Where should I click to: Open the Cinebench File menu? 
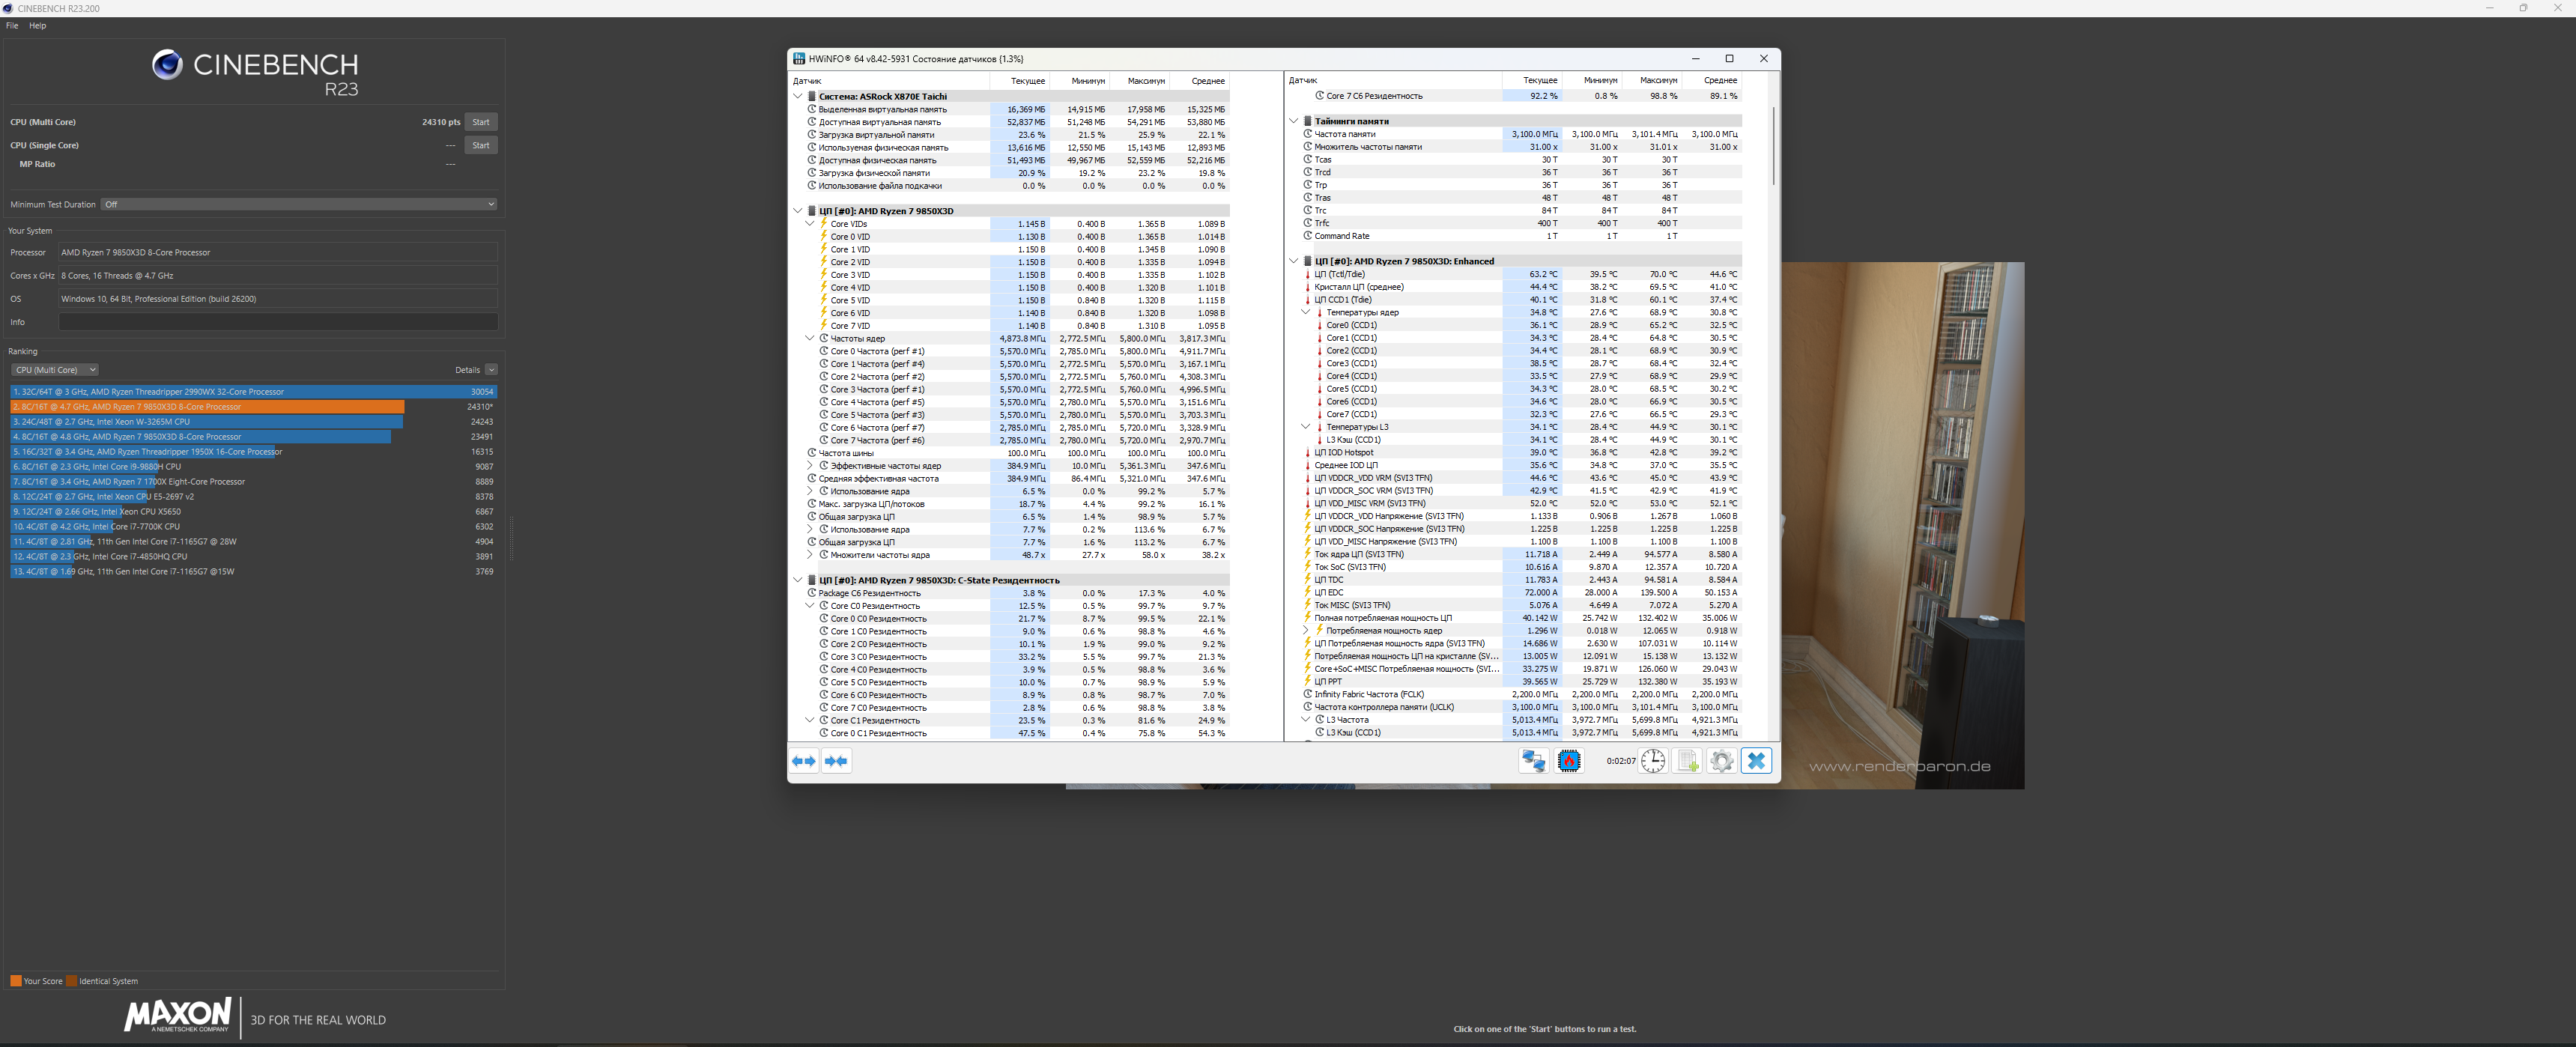(12, 26)
